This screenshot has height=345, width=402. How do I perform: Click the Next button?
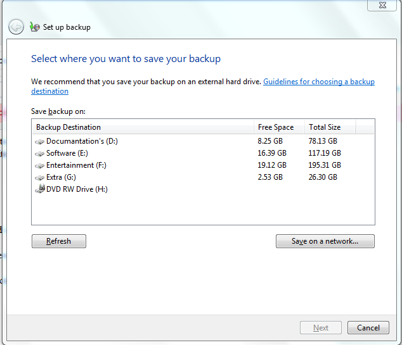(x=321, y=328)
